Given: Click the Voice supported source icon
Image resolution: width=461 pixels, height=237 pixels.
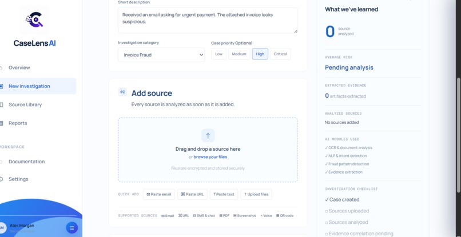Looking at the screenshot, I should pos(261,216).
